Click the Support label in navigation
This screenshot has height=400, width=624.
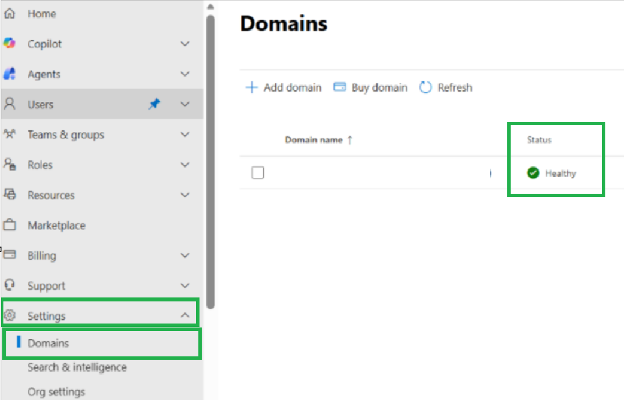point(46,286)
